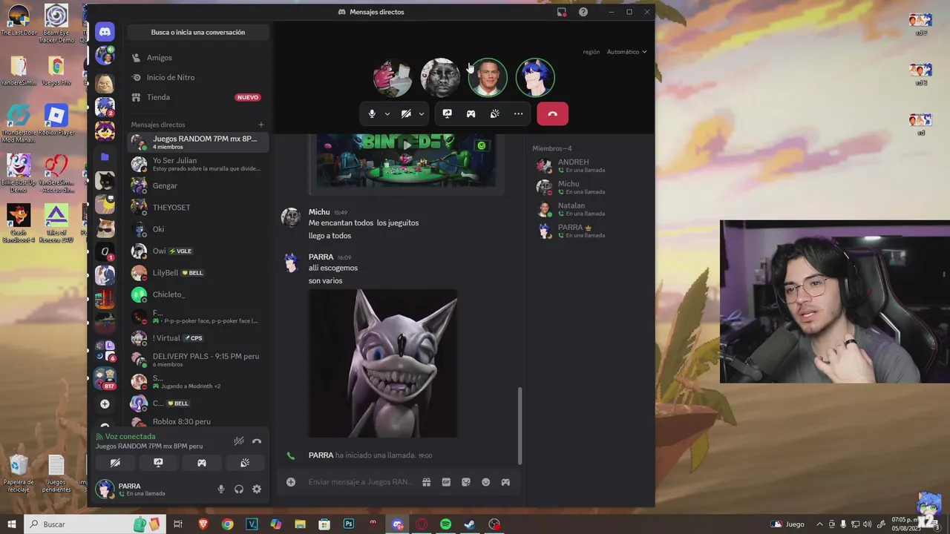Open microphone options arrow in call bar

pos(387,114)
